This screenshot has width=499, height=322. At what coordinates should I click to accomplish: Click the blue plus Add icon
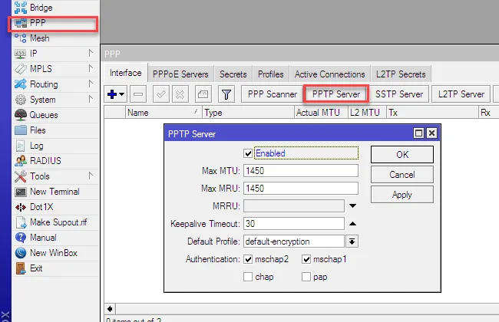coord(114,94)
